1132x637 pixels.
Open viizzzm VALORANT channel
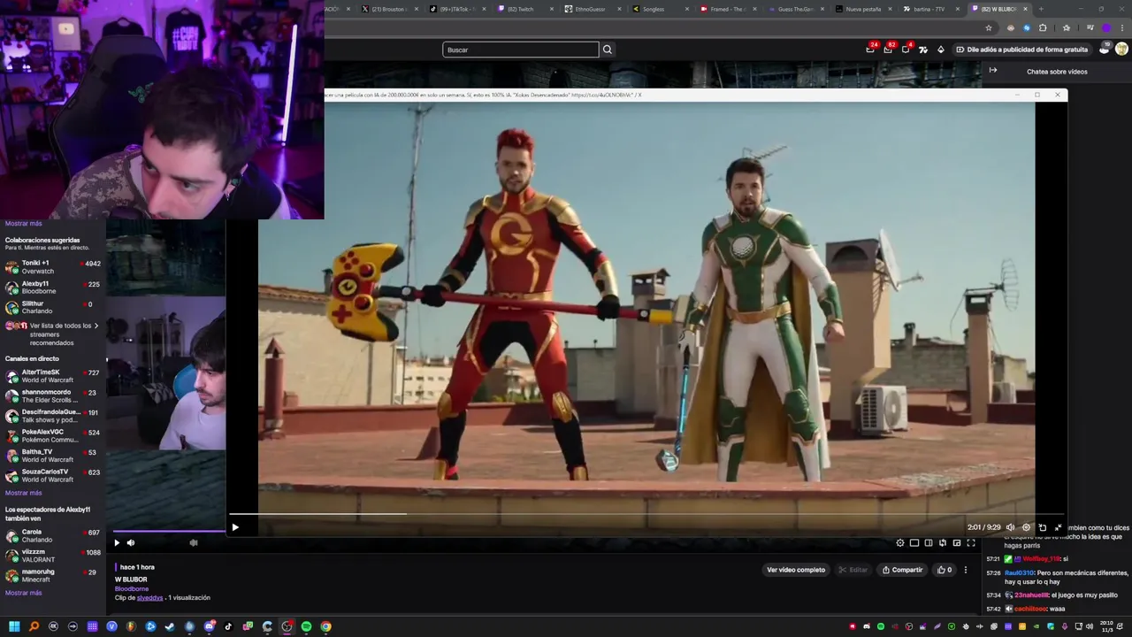(x=53, y=556)
